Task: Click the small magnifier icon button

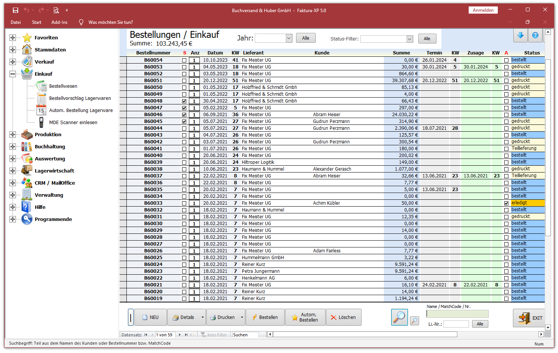Action: 415,320
